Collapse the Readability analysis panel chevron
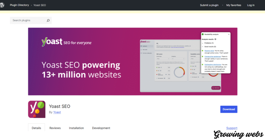The height and width of the screenshot is (139, 265). [229, 34]
